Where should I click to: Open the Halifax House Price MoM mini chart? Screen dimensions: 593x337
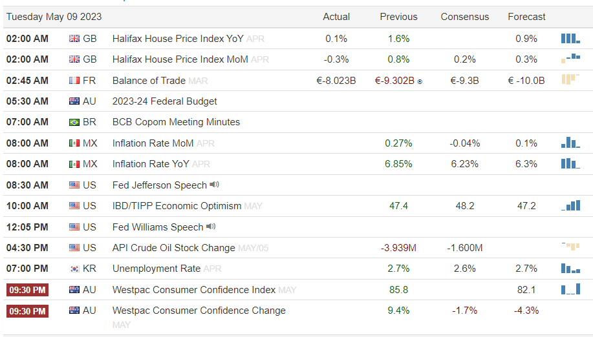click(x=570, y=59)
